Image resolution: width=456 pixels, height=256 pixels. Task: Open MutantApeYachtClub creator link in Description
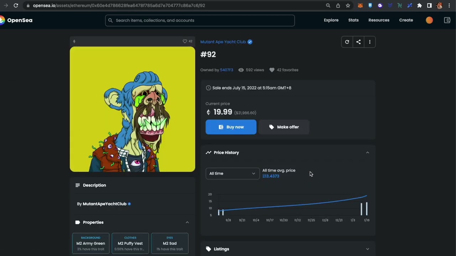tap(104, 204)
